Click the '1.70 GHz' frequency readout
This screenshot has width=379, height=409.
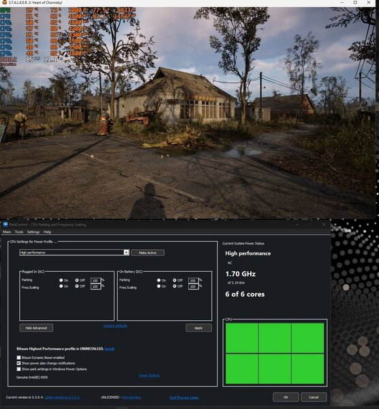pyautogui.click(x=241, y=274)
